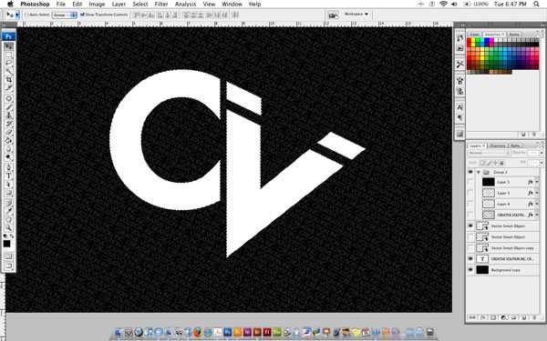Screen dimensions: 547x341
Task: Toggle Quick Mask mode
Action: [x=9, y=256]
